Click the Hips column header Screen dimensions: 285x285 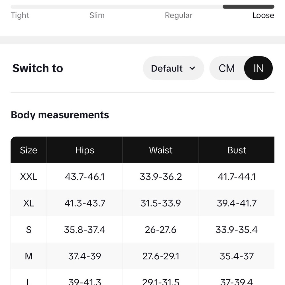tap(85, 150)
